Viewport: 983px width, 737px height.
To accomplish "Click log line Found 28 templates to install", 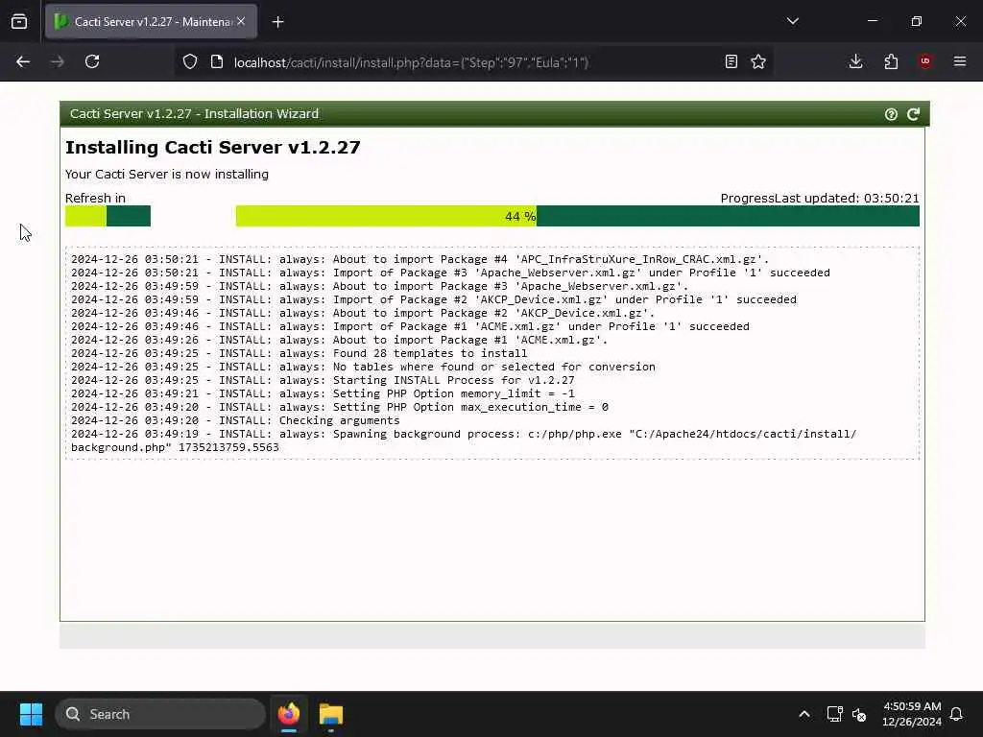I will coord(300,353).
